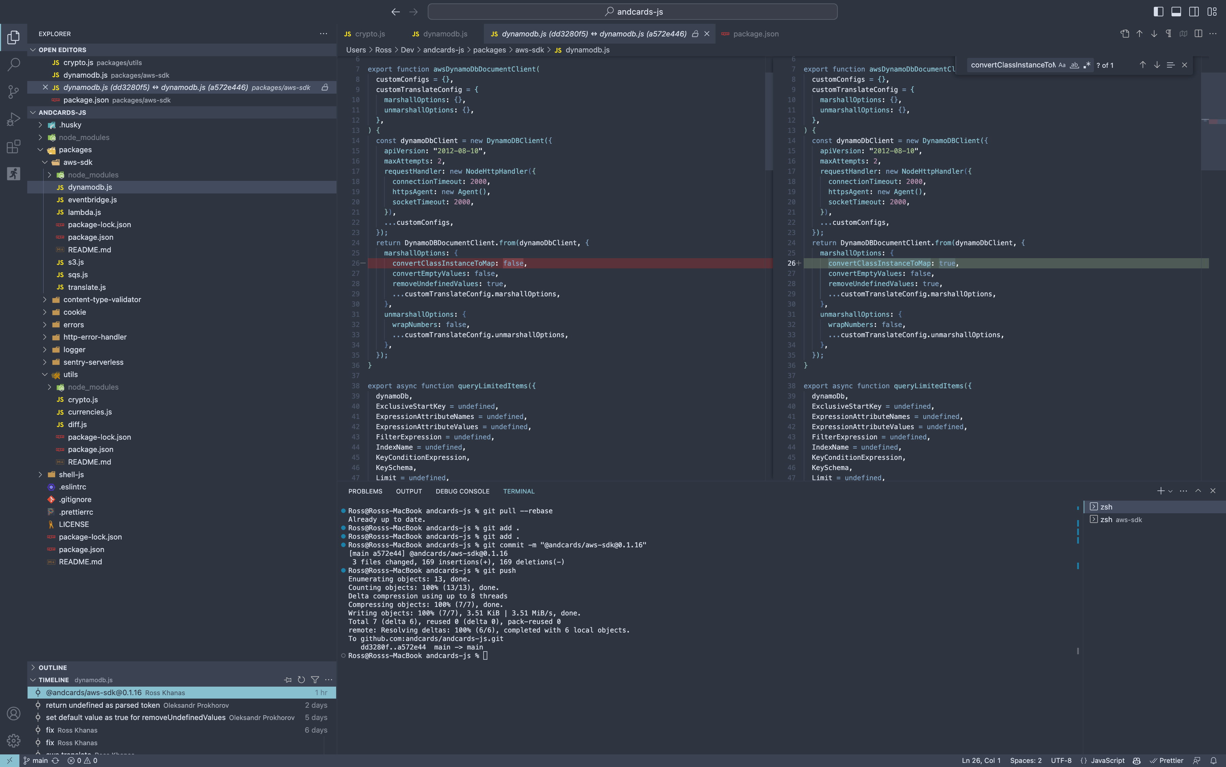Open the PROBLEMS panel tab
1226x767 pixels.
click(365, 491)
